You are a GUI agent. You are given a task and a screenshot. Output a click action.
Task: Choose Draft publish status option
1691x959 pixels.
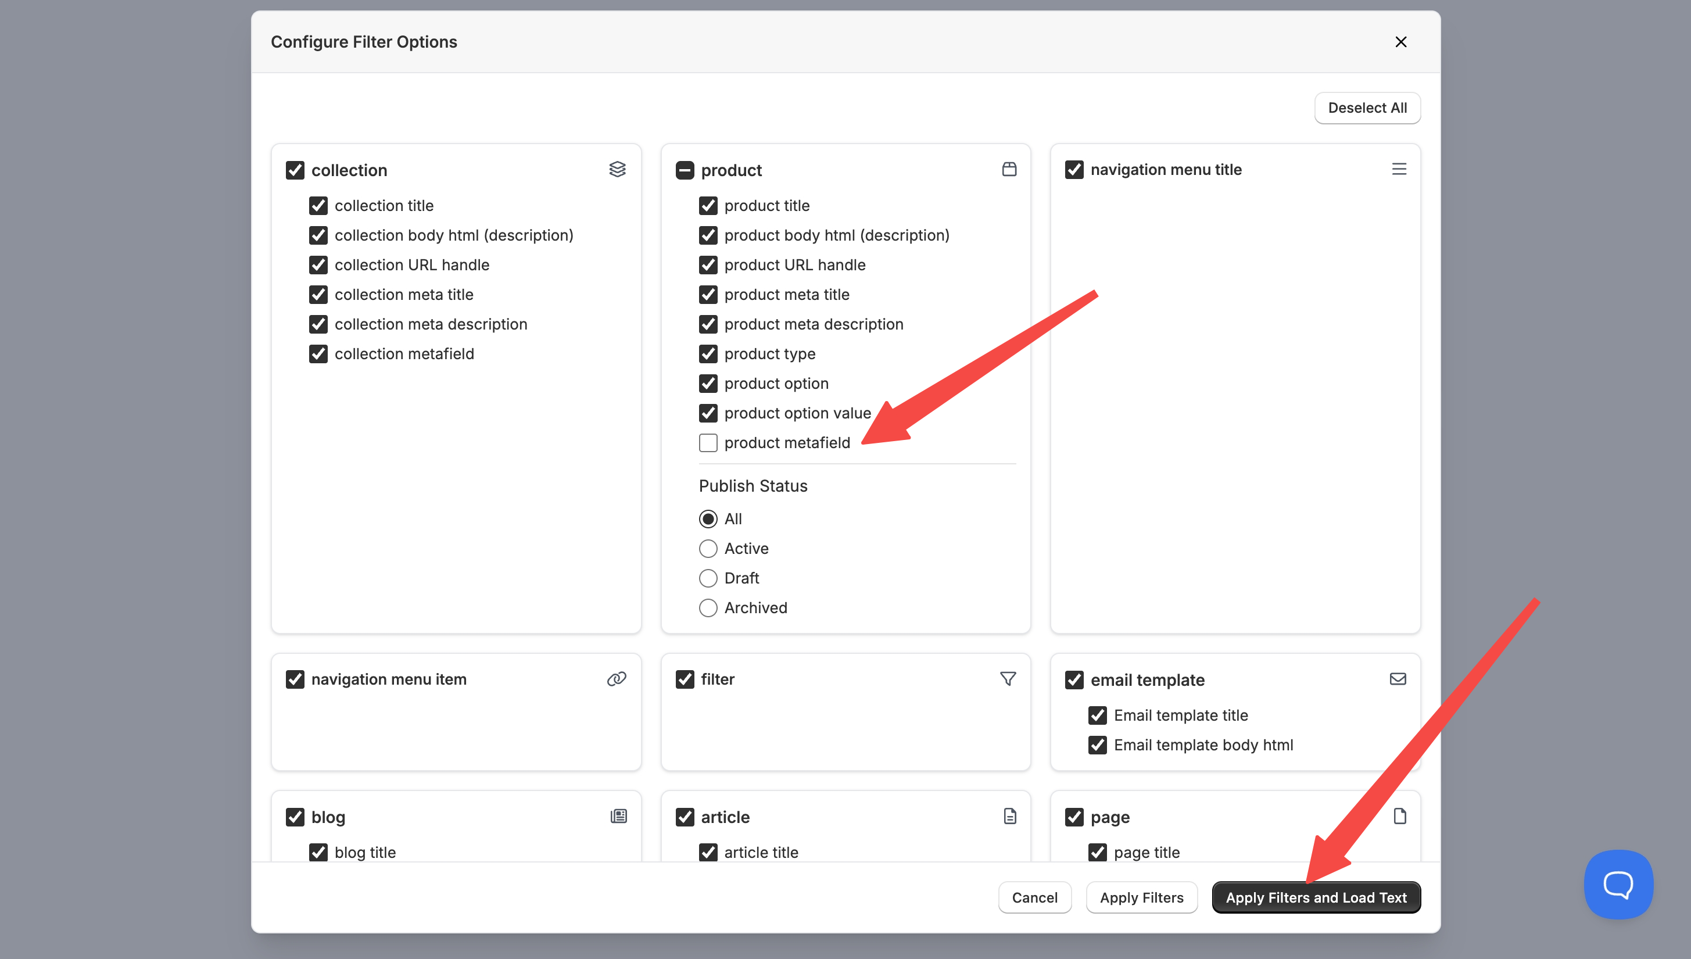pyautogui.click(x=708, y=578)
